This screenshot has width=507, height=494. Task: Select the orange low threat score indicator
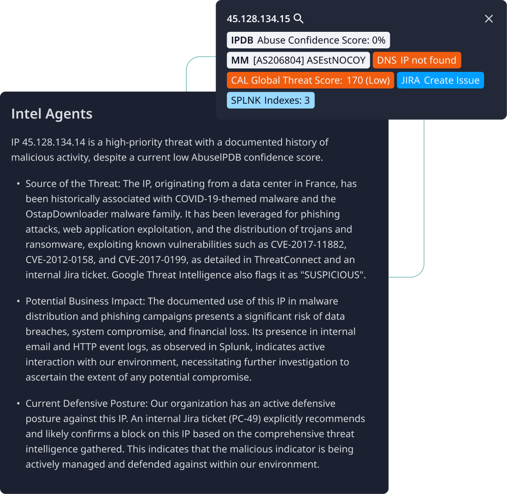[x=310, y=80]
